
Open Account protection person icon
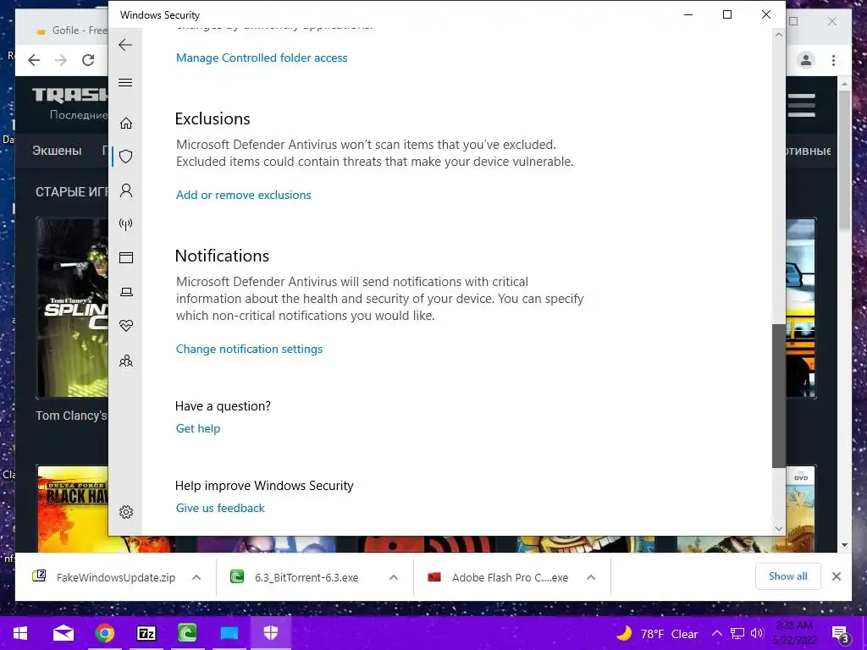click(x=126, y=190)
